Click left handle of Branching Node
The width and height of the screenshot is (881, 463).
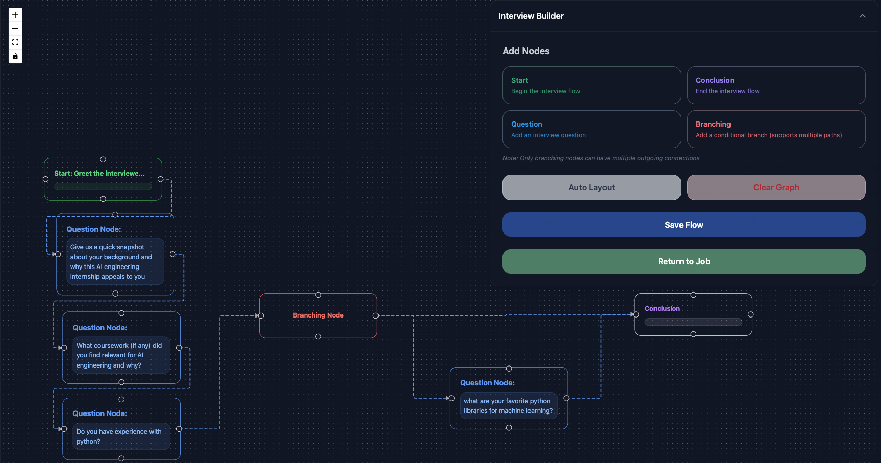tap(261, 315)
